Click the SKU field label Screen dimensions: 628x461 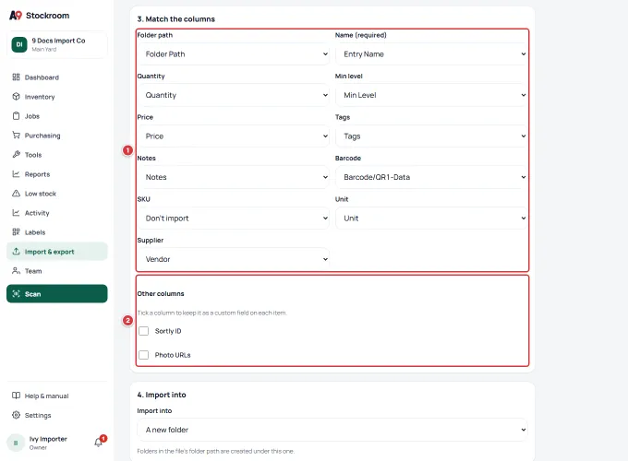[x=143, y=199]
